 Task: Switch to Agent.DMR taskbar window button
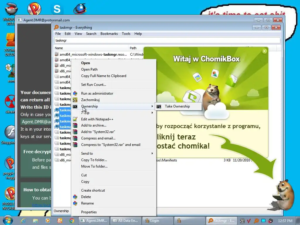[x=94, y=221]
